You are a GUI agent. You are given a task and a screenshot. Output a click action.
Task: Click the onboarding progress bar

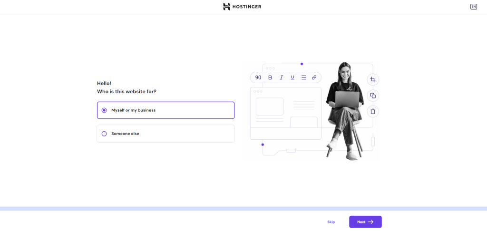coord(243,209)
